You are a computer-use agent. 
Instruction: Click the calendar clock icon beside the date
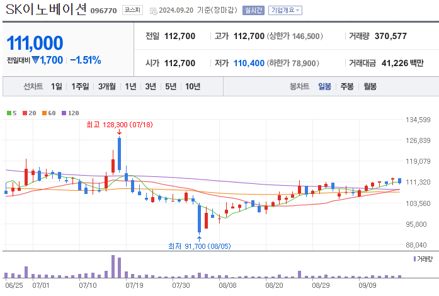click(154, 11)
